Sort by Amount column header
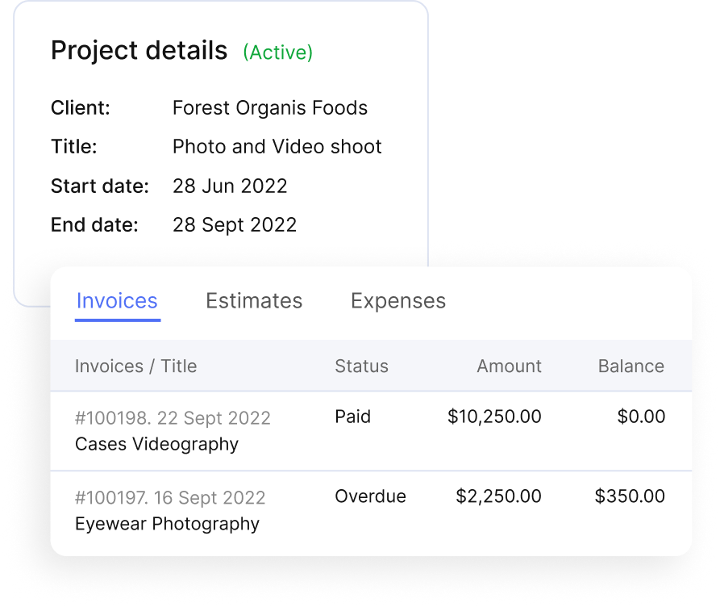Viewport: 720px width, 607px height. click(509, 366)
